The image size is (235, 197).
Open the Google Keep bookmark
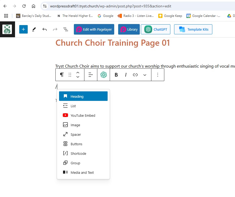coord(170,16)
